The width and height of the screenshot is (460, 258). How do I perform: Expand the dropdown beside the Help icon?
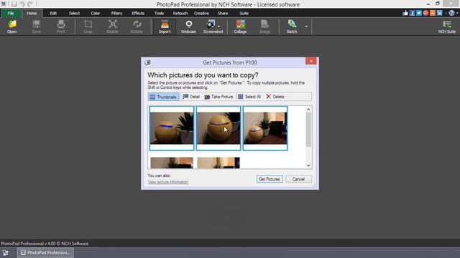[x=457, y=13]
